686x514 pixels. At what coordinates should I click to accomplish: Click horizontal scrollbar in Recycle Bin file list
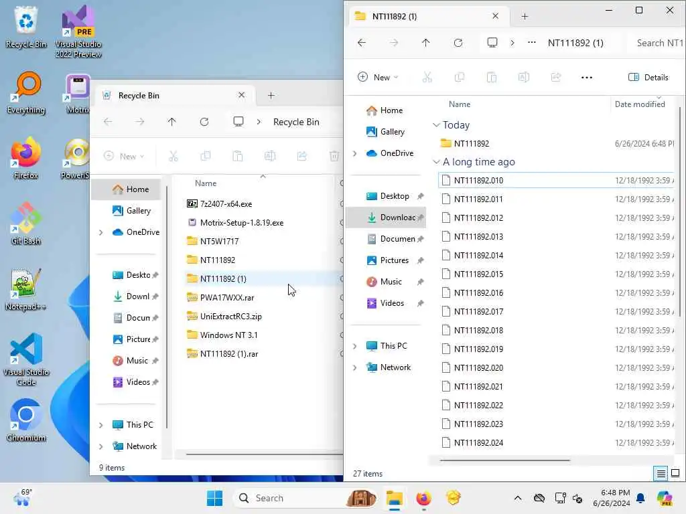pos(264,454)
